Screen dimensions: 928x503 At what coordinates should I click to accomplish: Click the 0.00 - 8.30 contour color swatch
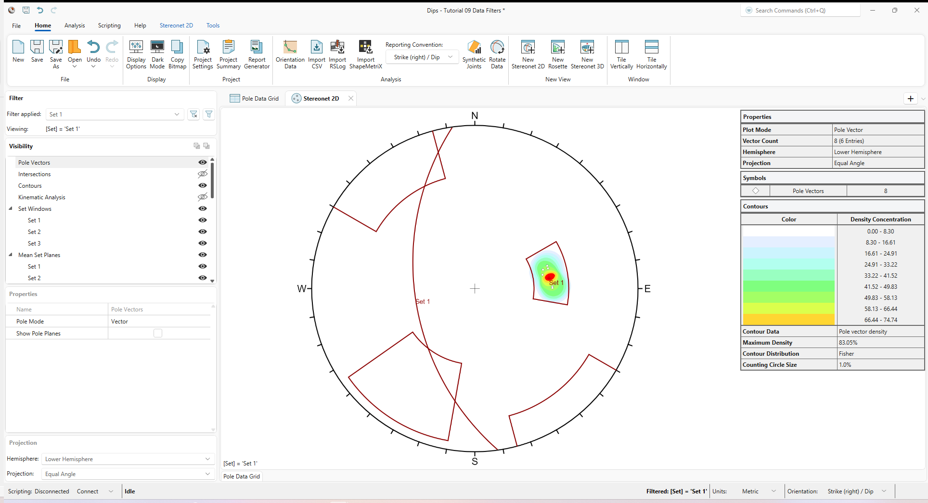[x=788, y=231]
